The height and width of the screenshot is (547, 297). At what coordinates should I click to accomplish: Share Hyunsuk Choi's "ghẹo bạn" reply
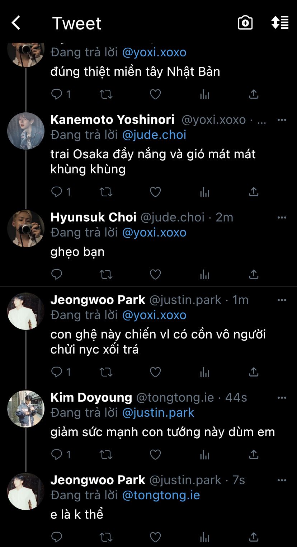(254, 275)
